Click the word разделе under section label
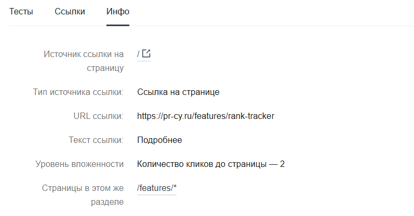414x216 pixels. 107,202
